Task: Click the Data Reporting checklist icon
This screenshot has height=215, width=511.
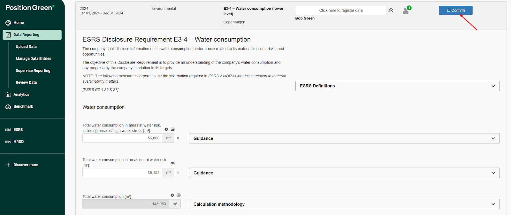Action: (8, 35)
